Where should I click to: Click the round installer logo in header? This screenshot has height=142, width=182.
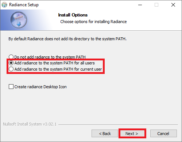pos(19,20)
